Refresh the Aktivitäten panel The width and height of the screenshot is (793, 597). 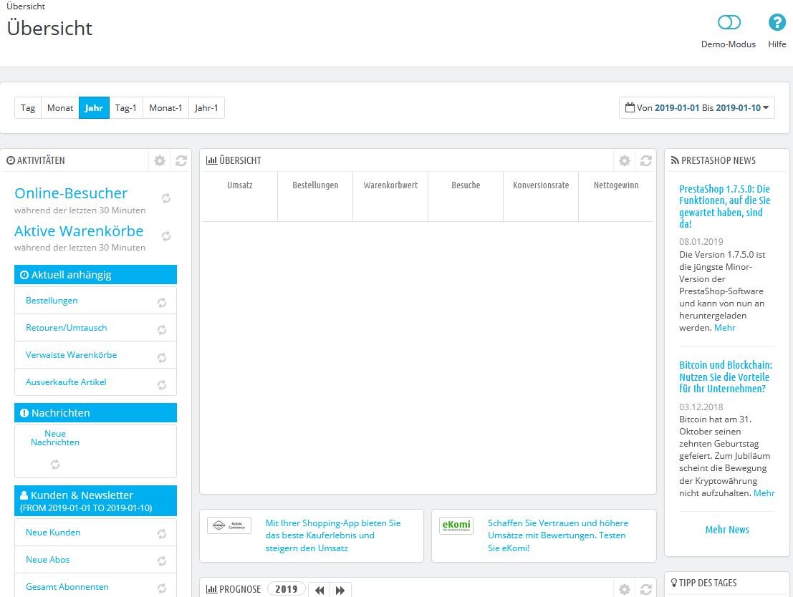coord(181,161)
